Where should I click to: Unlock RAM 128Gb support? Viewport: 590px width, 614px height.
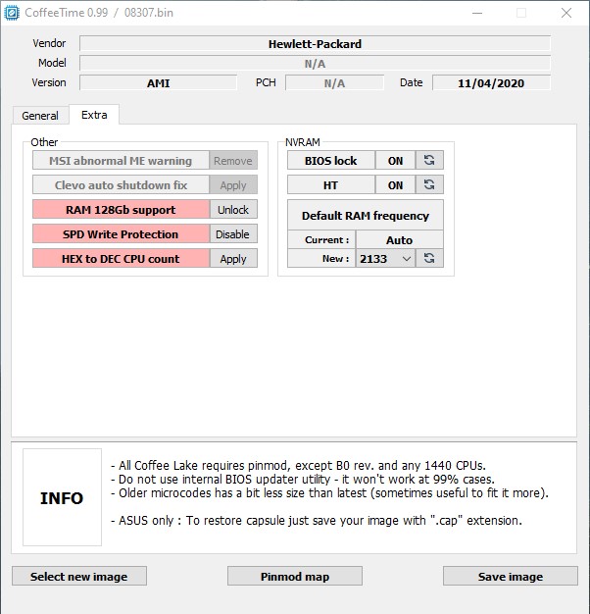[x=233, y=210]
